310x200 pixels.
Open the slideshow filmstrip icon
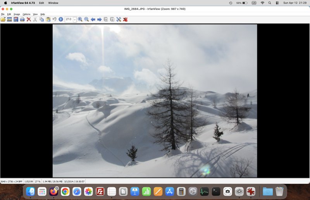coord(9,19)
